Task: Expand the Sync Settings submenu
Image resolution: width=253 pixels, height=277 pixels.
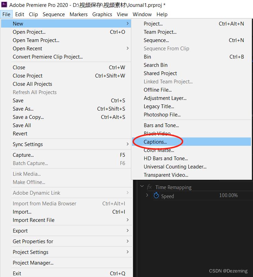Action: click(128, 144)
